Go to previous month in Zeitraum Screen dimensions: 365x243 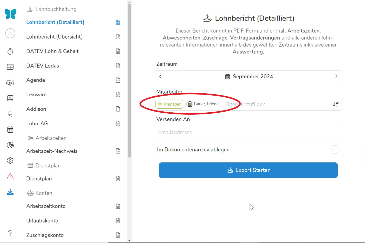[x=161, y=77]
